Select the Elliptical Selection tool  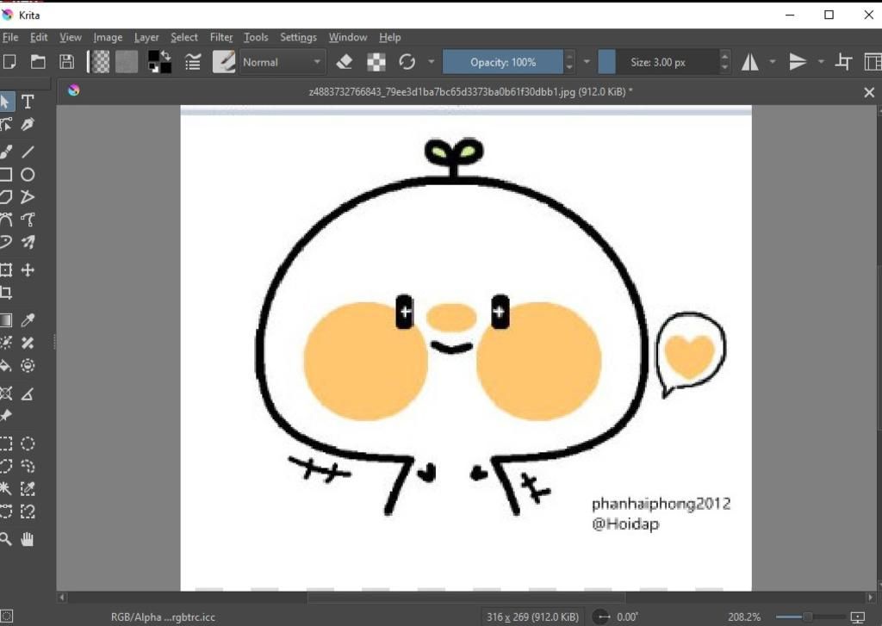click(28, 443)
